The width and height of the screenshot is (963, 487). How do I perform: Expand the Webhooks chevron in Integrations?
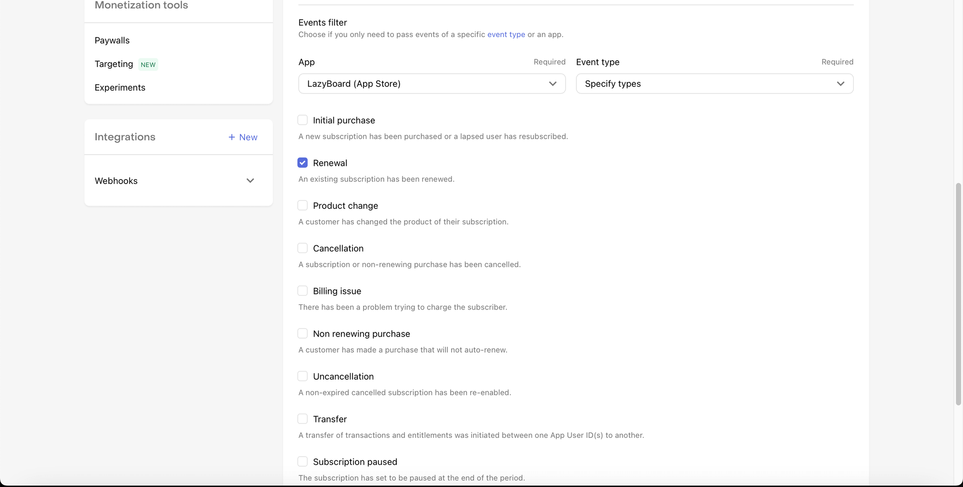point(250,181)
